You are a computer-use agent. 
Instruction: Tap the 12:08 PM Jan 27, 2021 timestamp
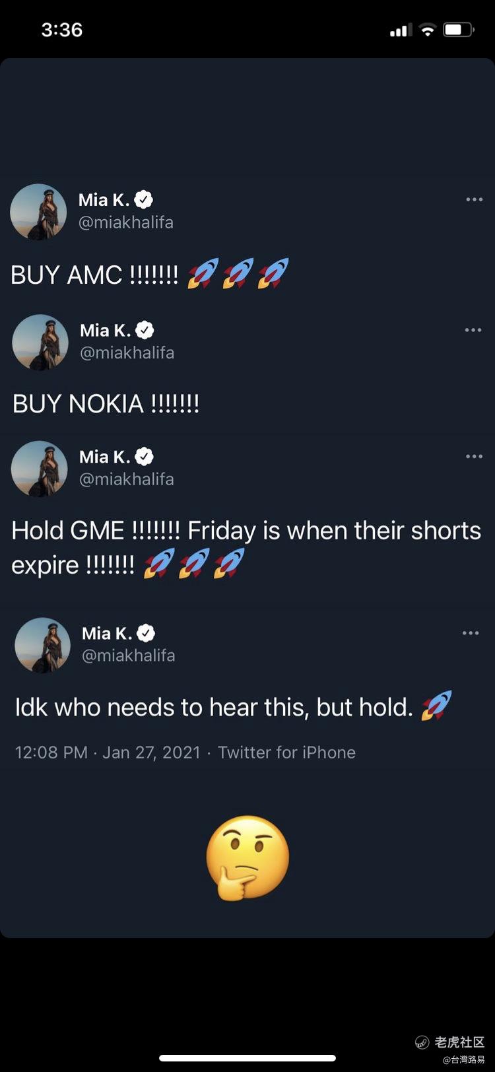108,753
